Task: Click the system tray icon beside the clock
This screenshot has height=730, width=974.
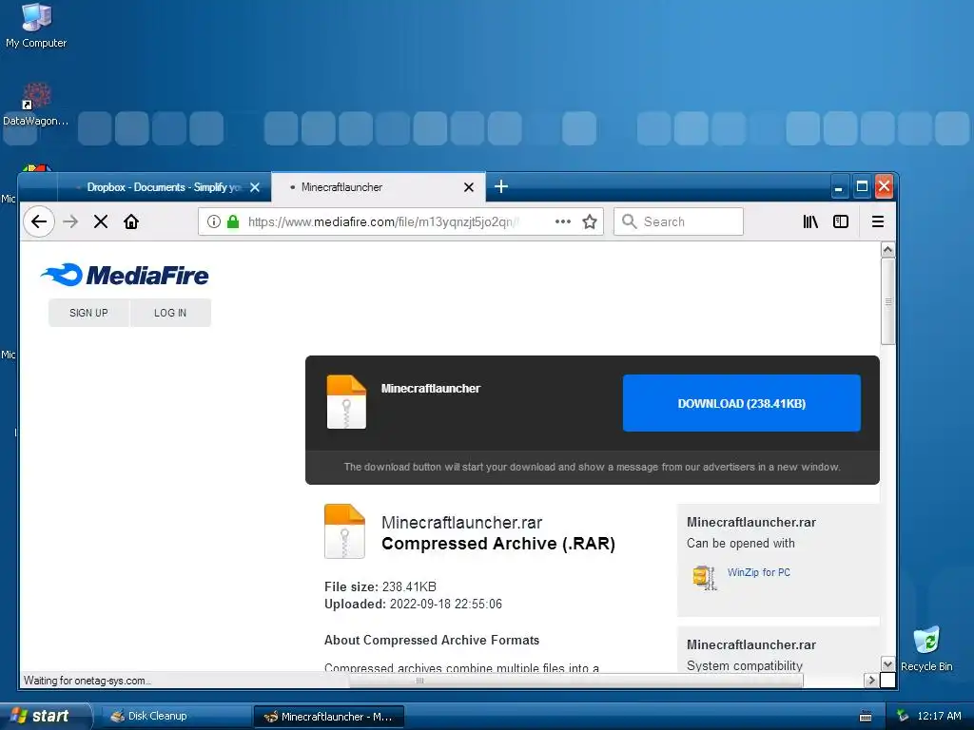Action: click(x=903, y=716)
